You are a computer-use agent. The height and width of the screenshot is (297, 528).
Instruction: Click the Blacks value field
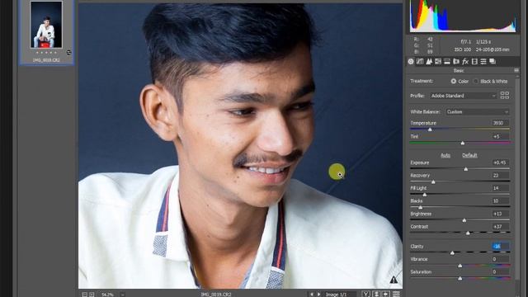500,200
